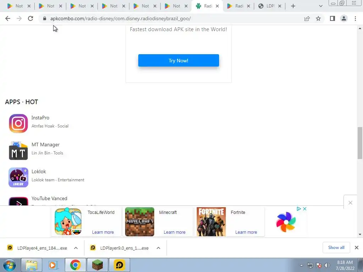
Task: Click Learn more under Fortnite
Action: click(x=246, y=232)
